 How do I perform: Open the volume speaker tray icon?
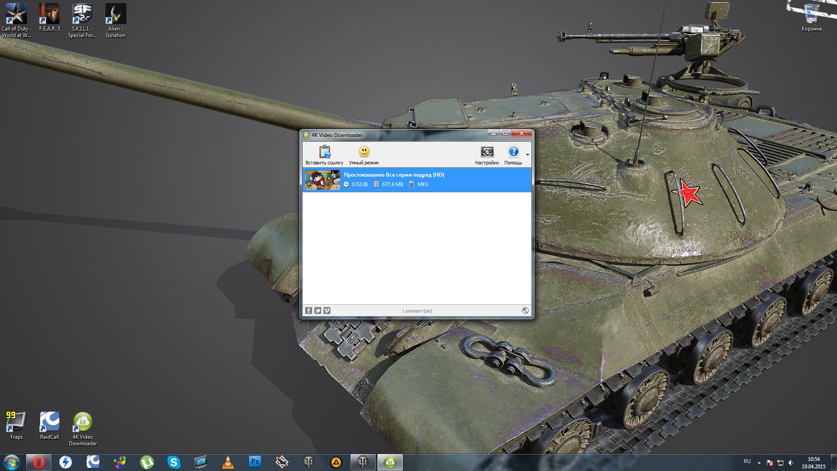tap(791, 463)
